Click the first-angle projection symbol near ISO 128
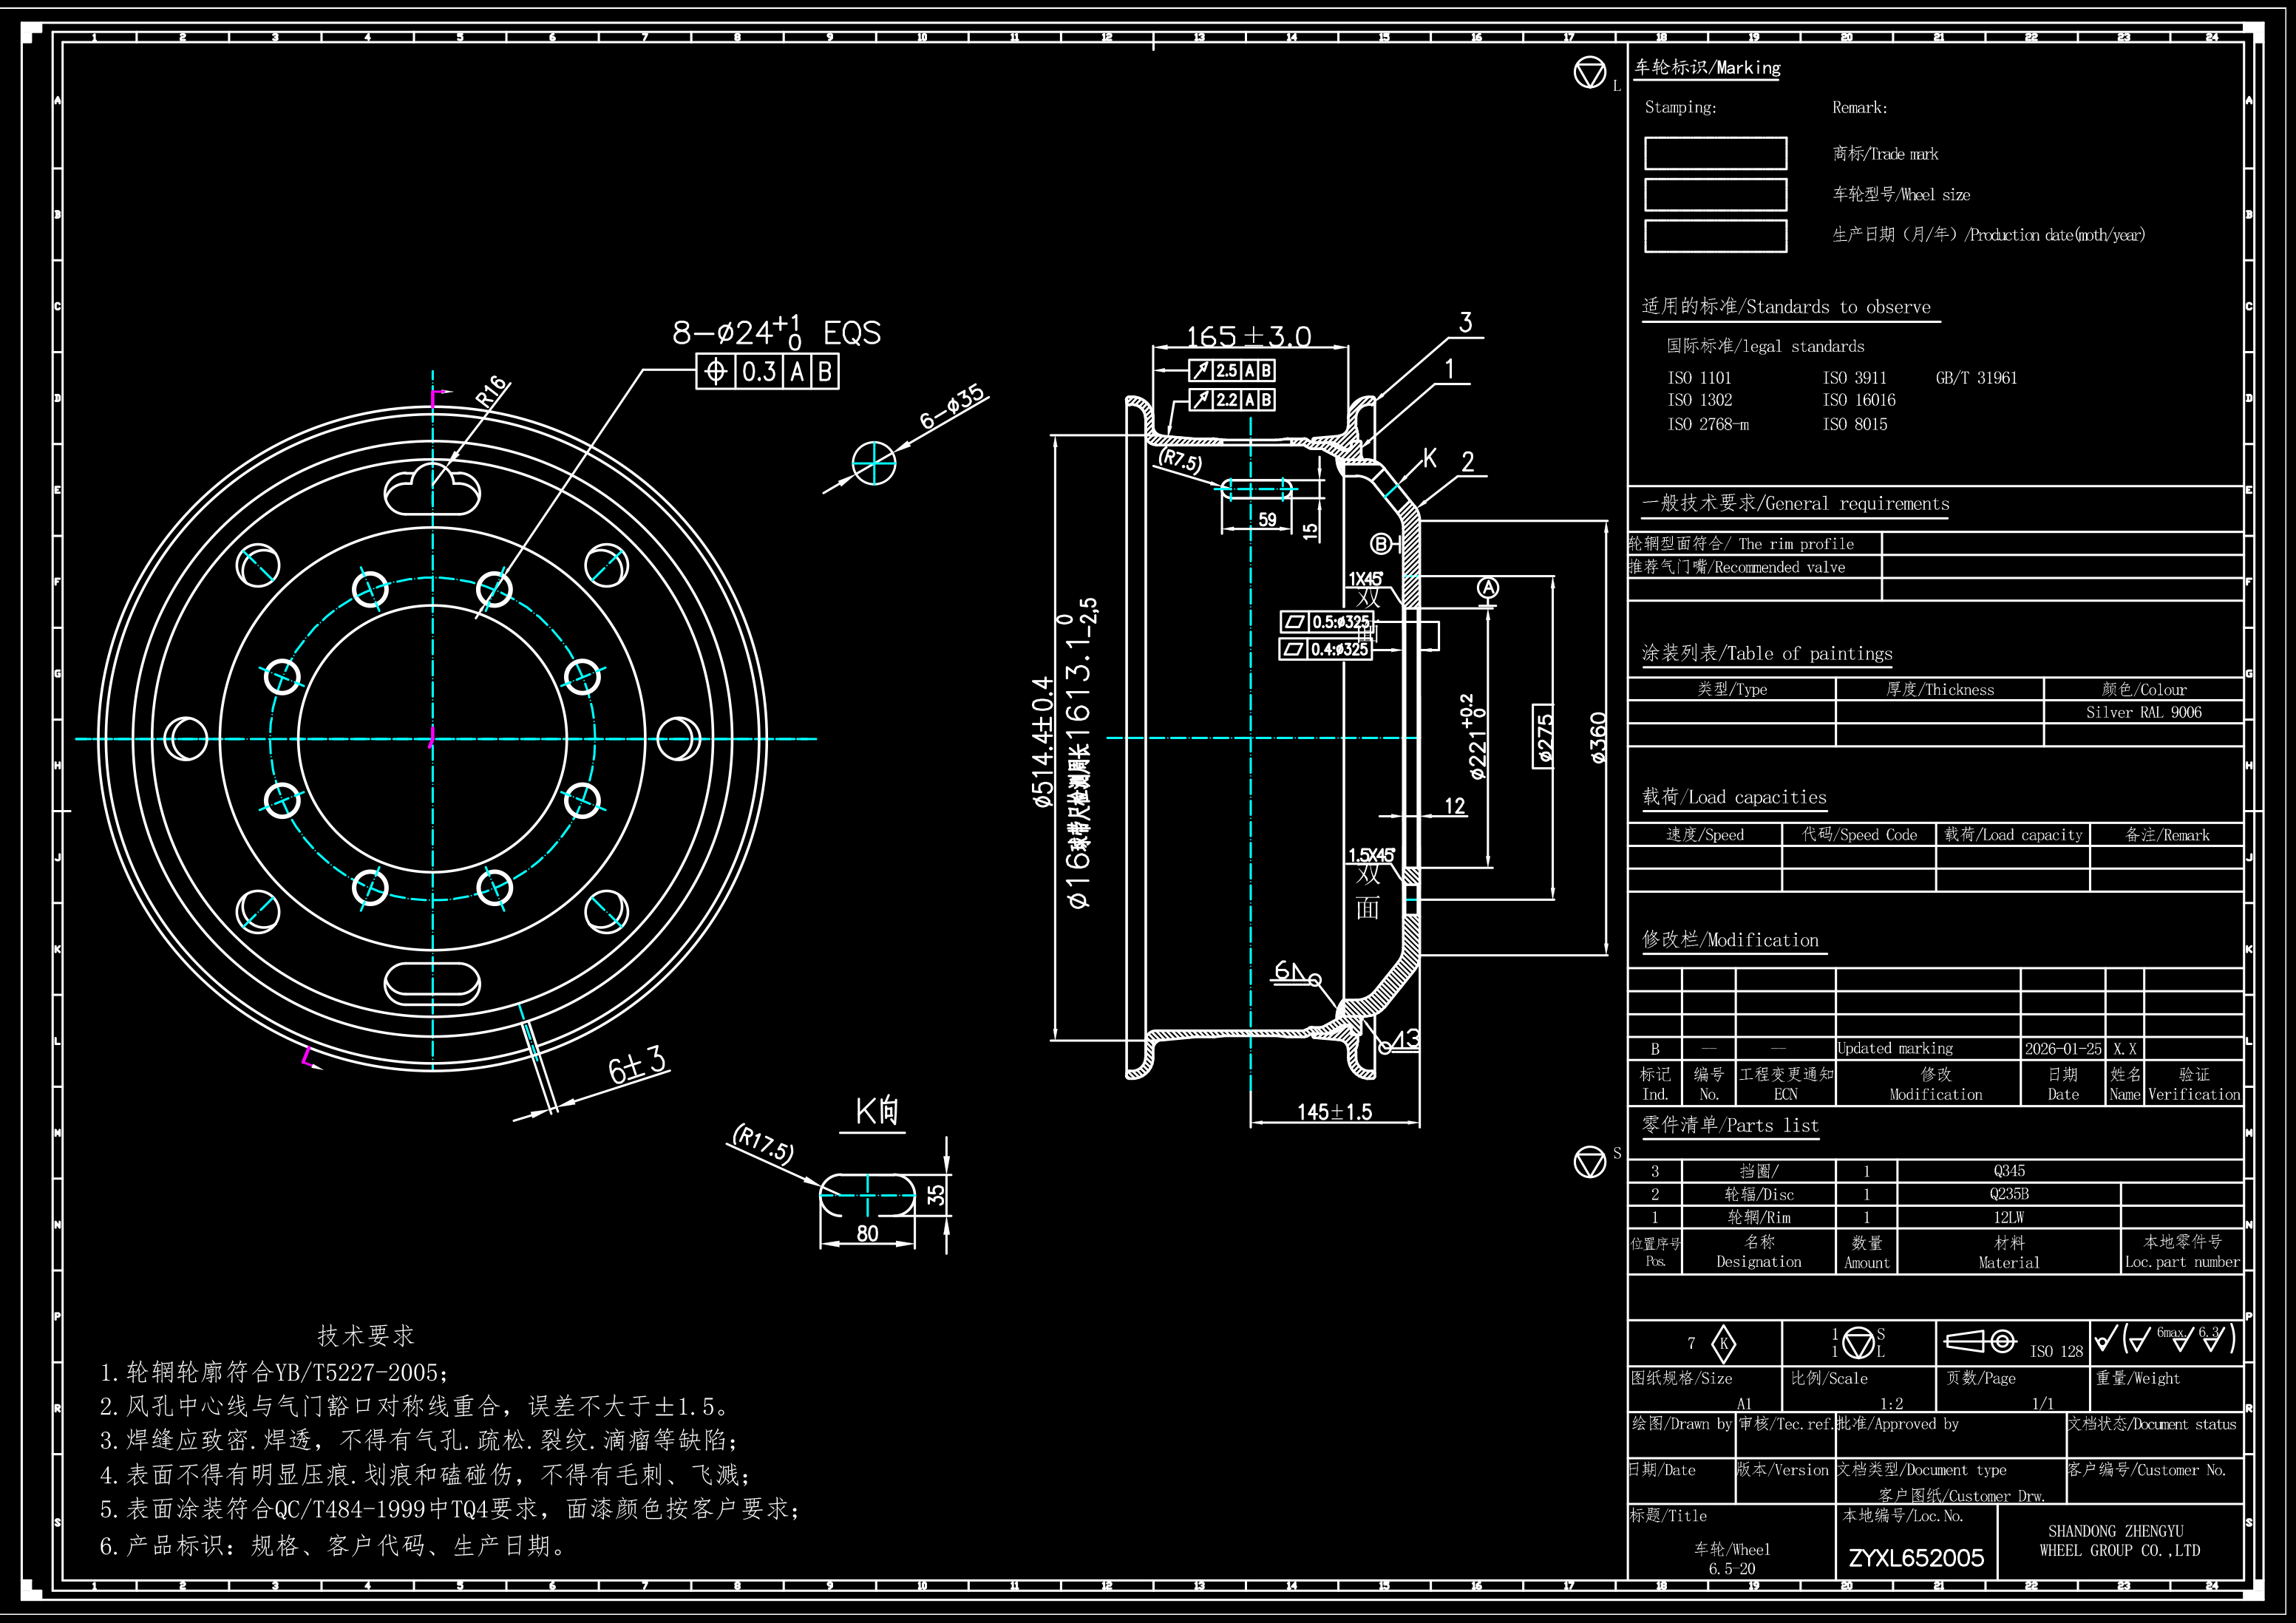 coord(1980,1341)
